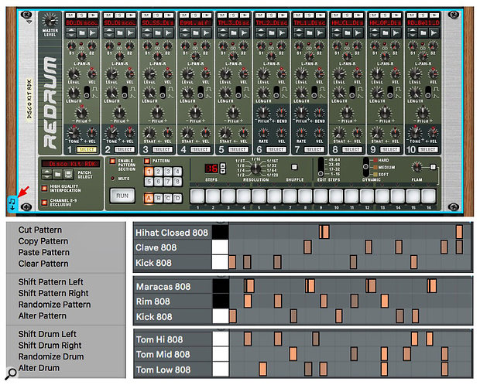Click the Dynamic hard/medium/soft switch
Viewport: 480px width, 385px height.
366,167
